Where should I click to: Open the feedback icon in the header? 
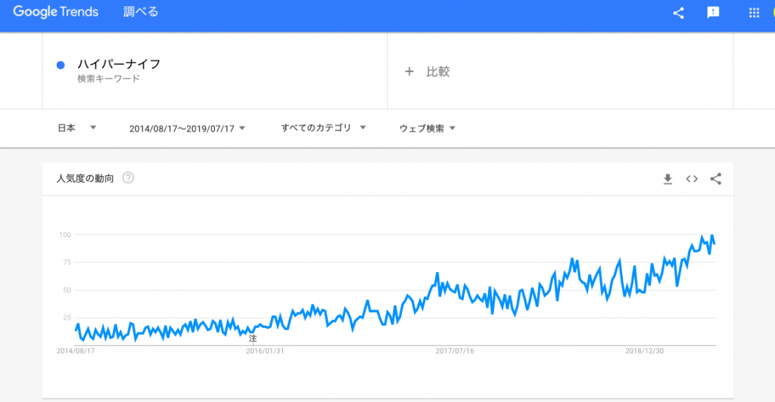pos(713,13)
